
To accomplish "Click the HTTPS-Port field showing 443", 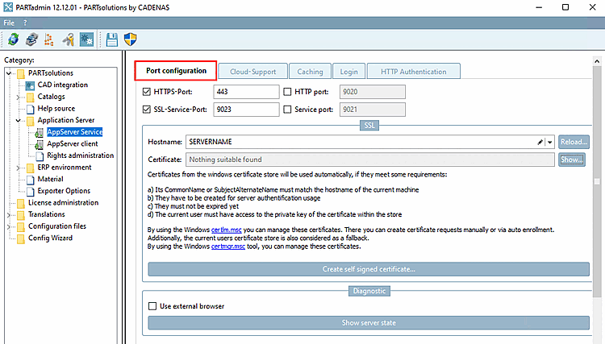I will coord(246,92).
